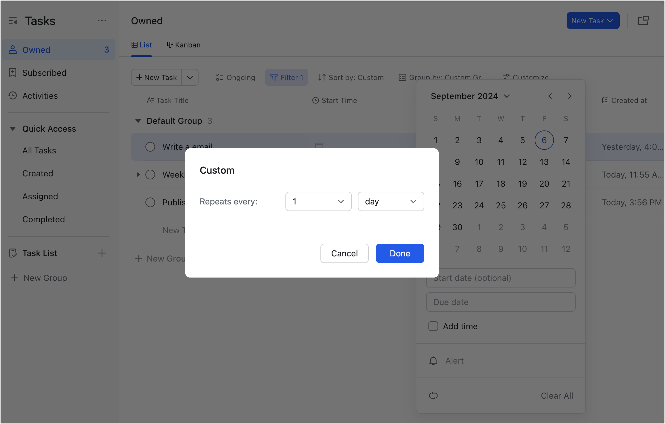Click the Alert bell option

[433, 361]
